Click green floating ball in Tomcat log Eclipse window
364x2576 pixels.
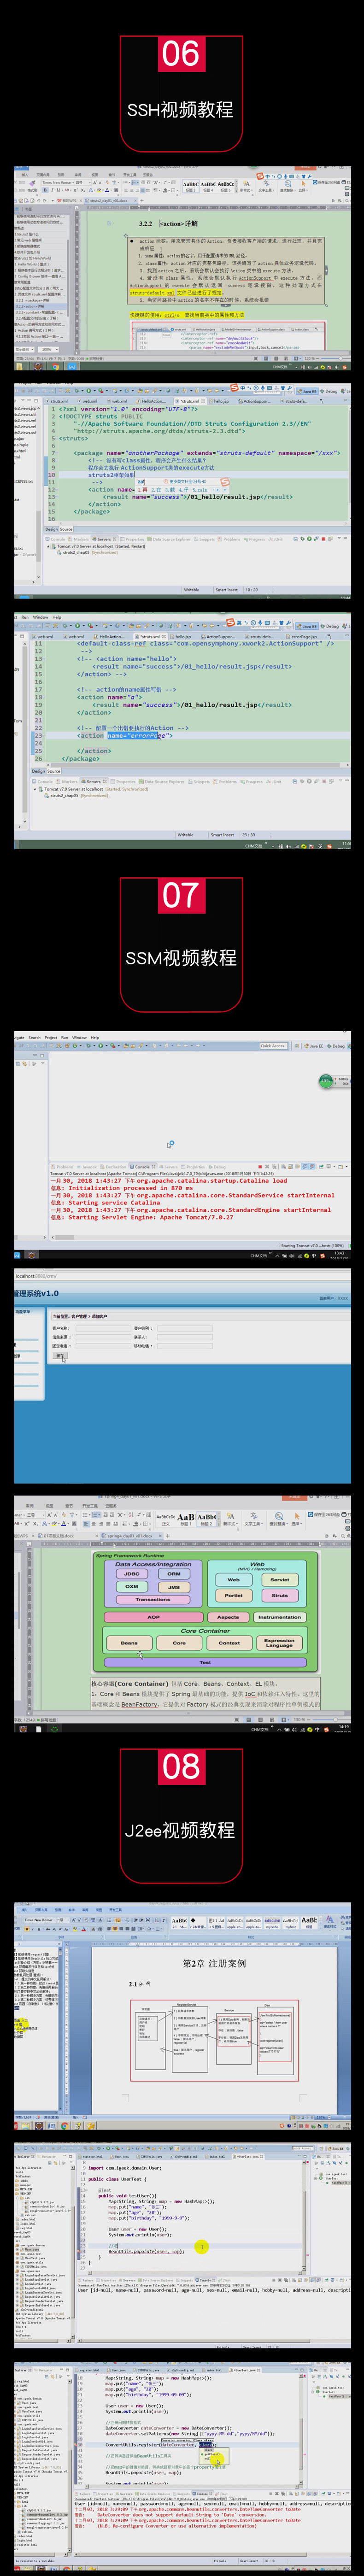(x=326, y=1081)
